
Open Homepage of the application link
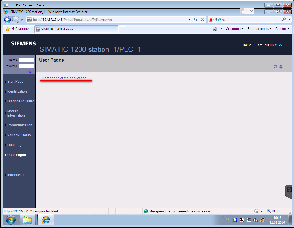pos(64,78)
